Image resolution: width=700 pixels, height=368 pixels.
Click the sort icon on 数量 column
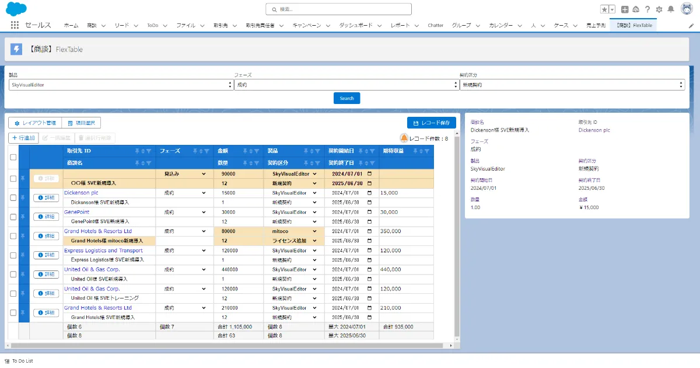point(250,162)
